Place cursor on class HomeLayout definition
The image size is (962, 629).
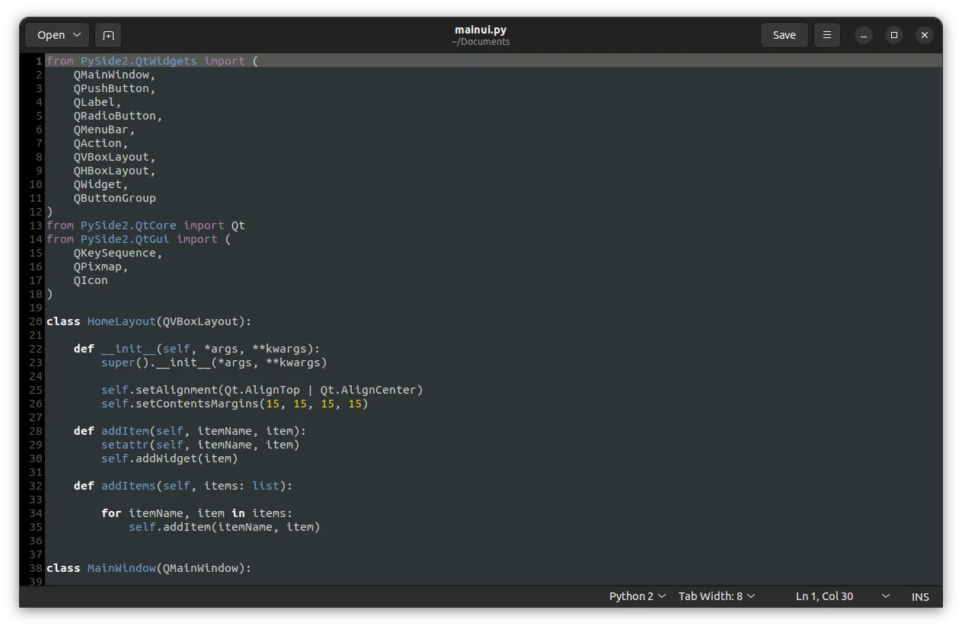(x=149, y=321)
